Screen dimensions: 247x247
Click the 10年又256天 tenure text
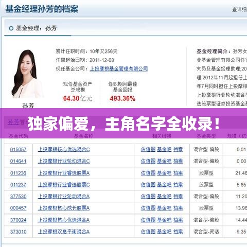click(x=103, y=51)
